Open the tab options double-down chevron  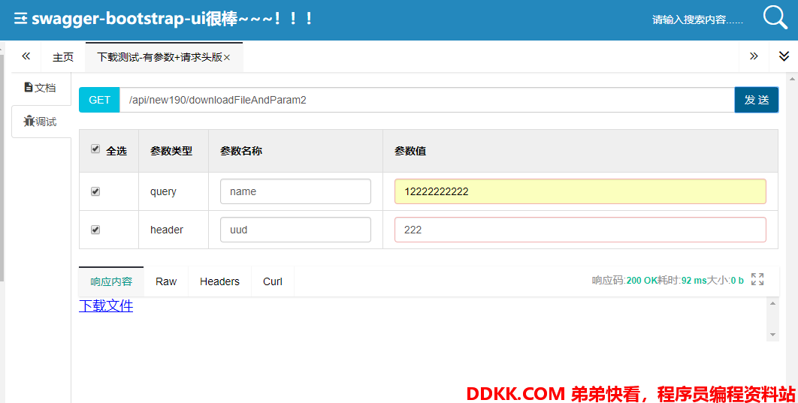pos(784,56)
